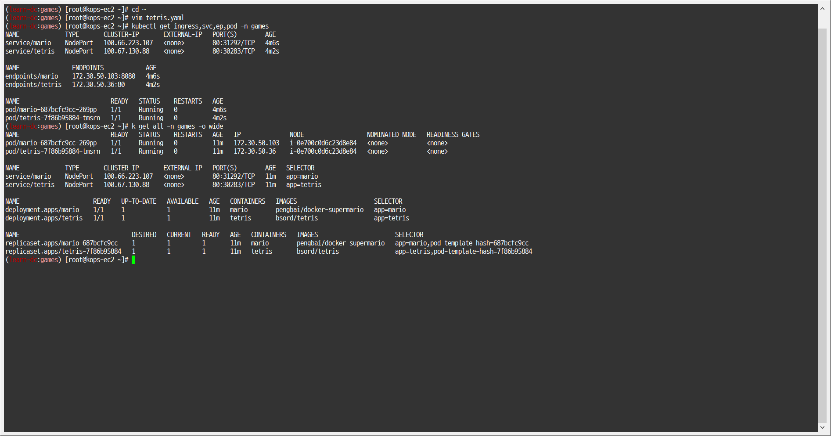Select the replicaset.apps/tetris-7f86b95884 entry
831x436 pixels.
click(x=63, y=251)
